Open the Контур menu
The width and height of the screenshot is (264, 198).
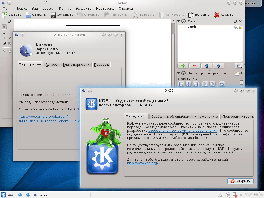pyautogui.click(x=65, y=9)
